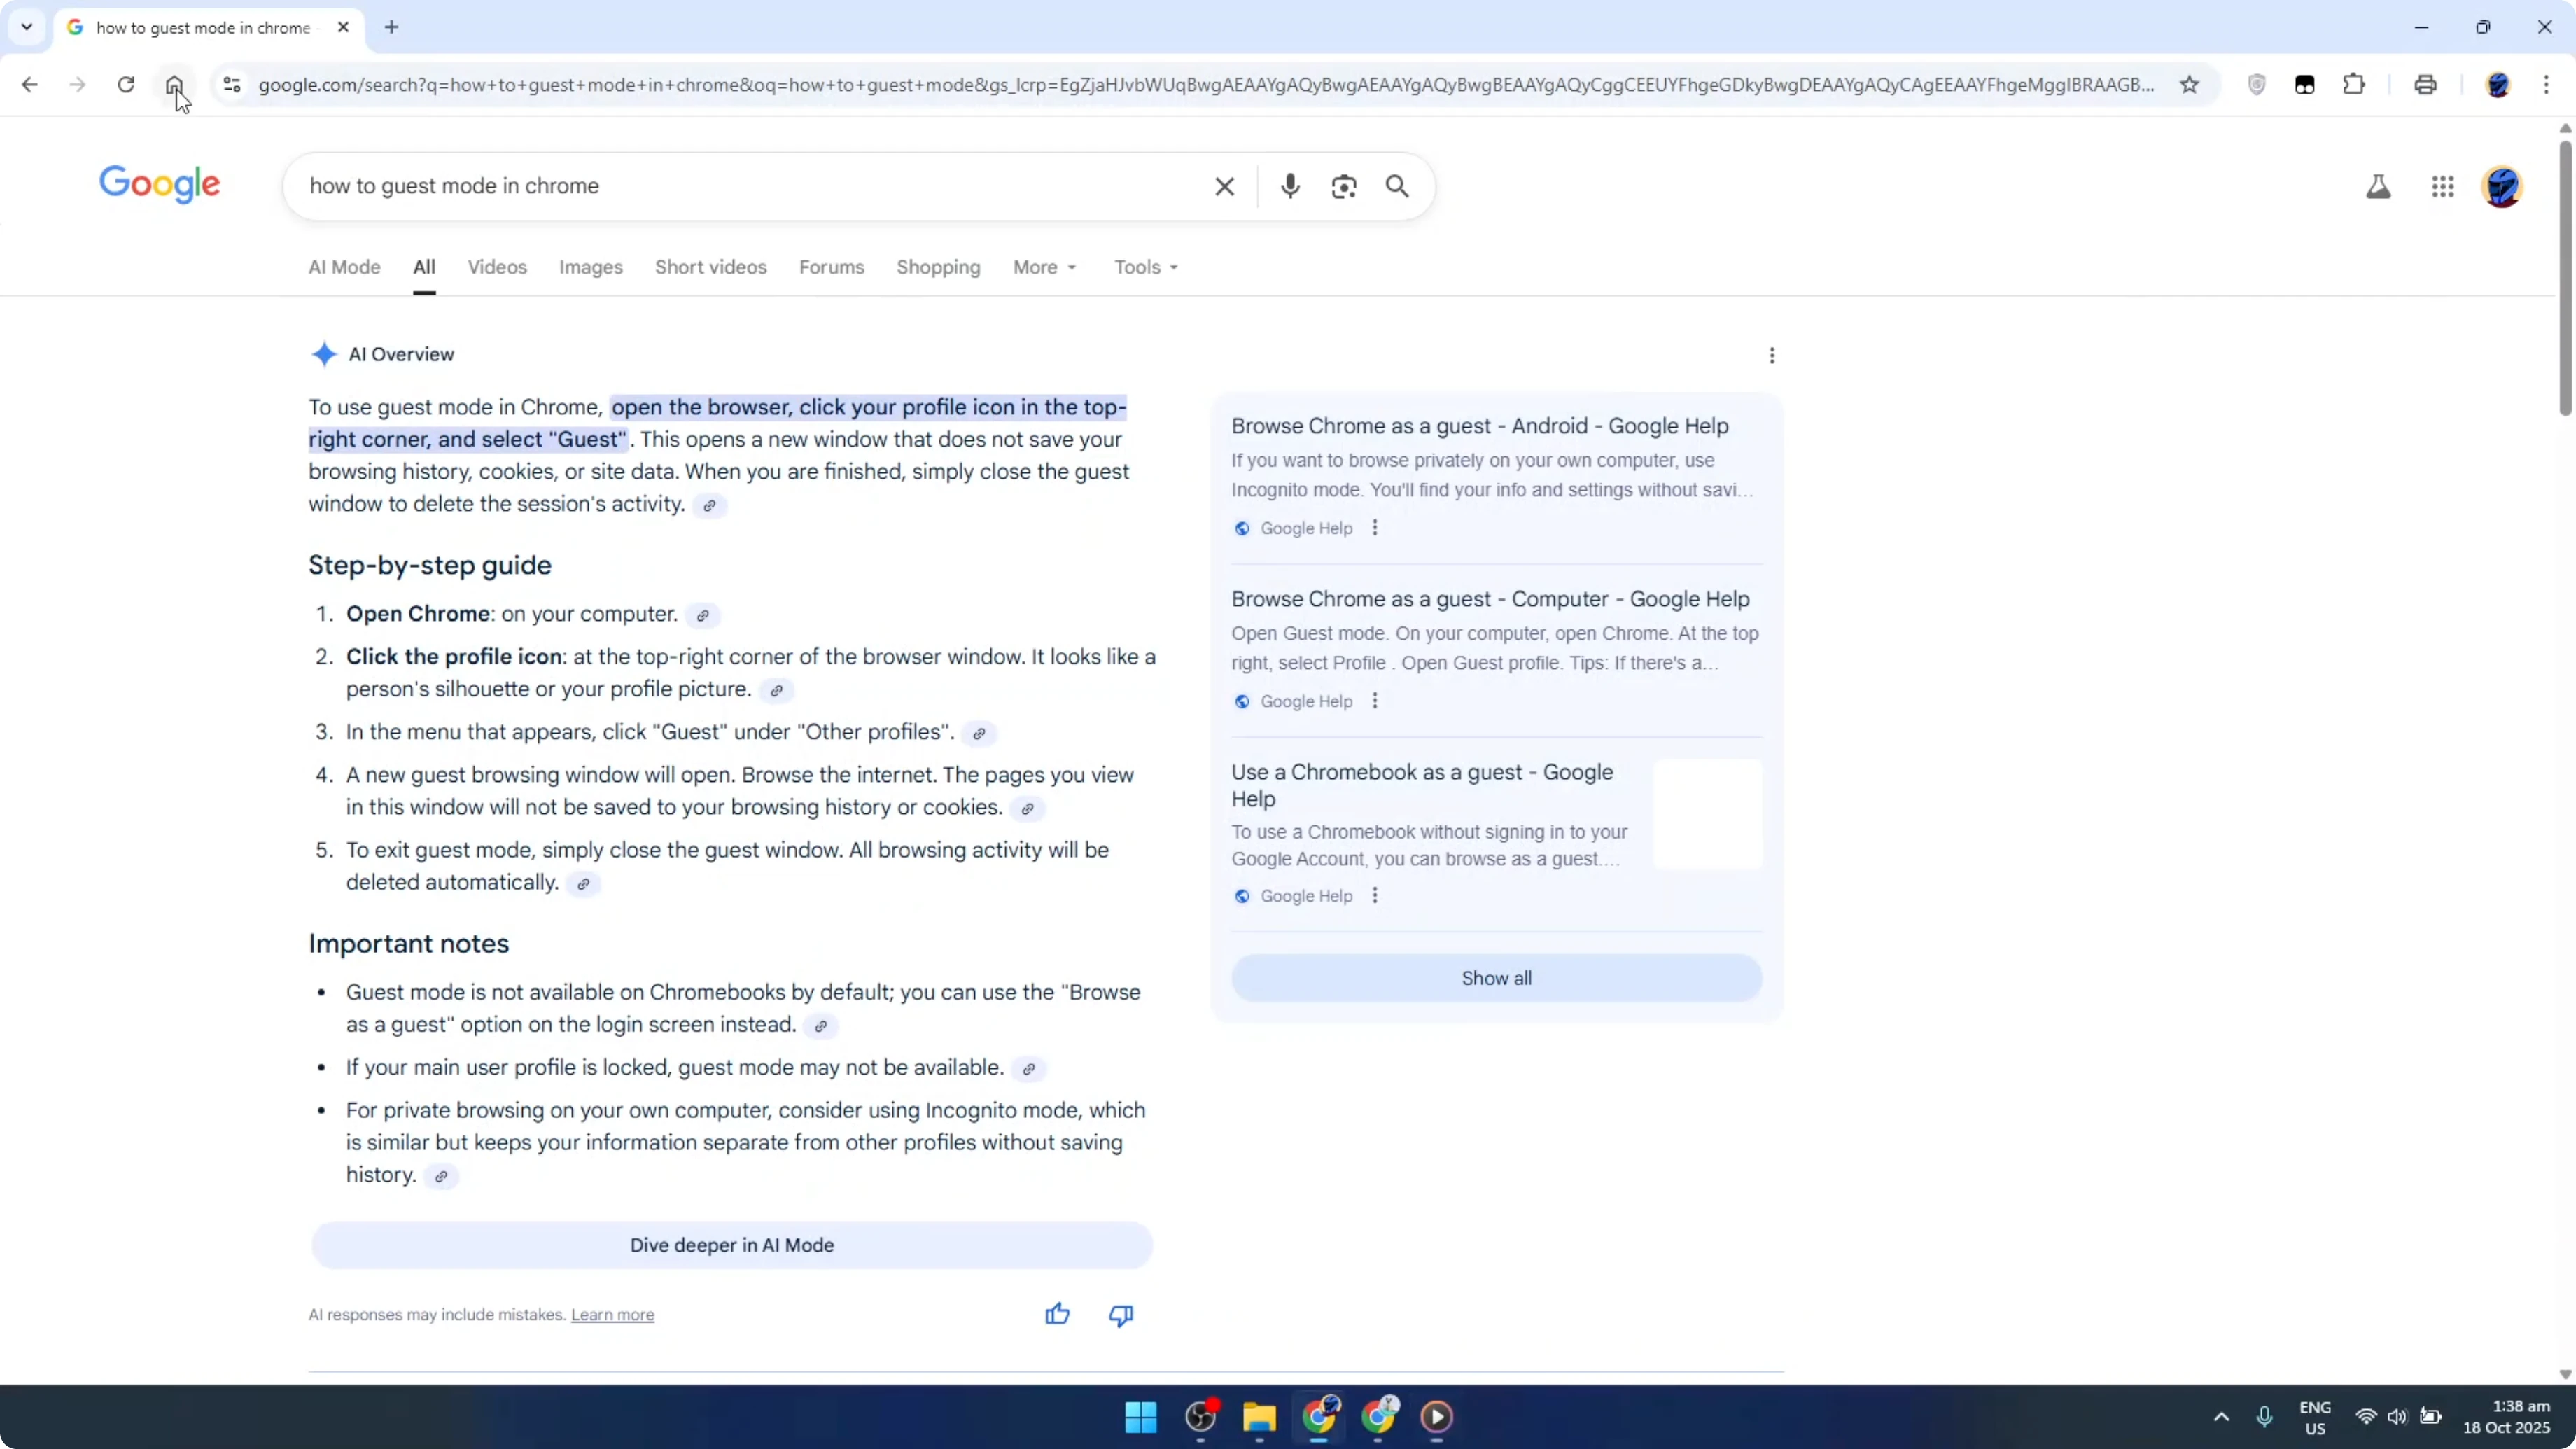Screen dimensions: 2576x1449
Task: Switch to the Images results tab
Action: tap(590, 267)
